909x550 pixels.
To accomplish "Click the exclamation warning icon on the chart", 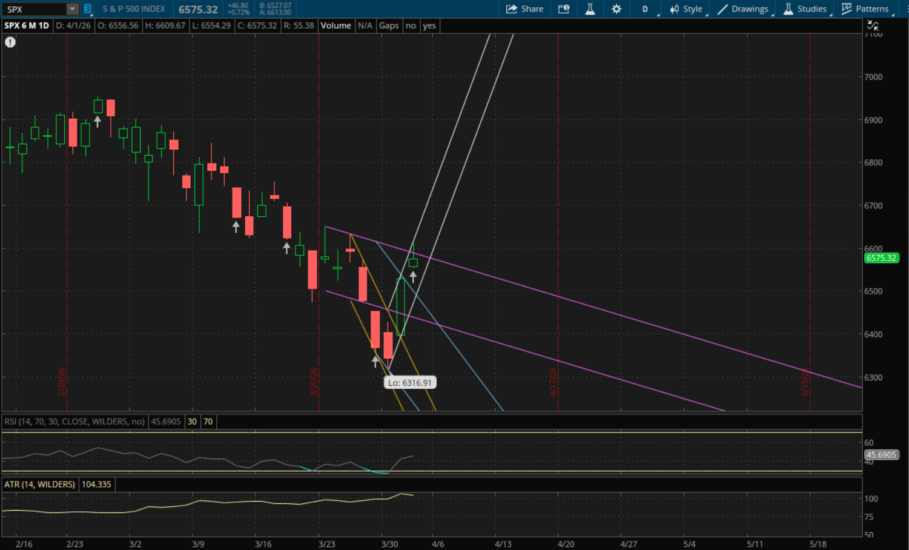I will click(10, 42).
